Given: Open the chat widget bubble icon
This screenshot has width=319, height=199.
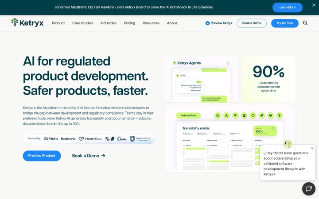Looking at the screenshot, I should tap(309, 189).
